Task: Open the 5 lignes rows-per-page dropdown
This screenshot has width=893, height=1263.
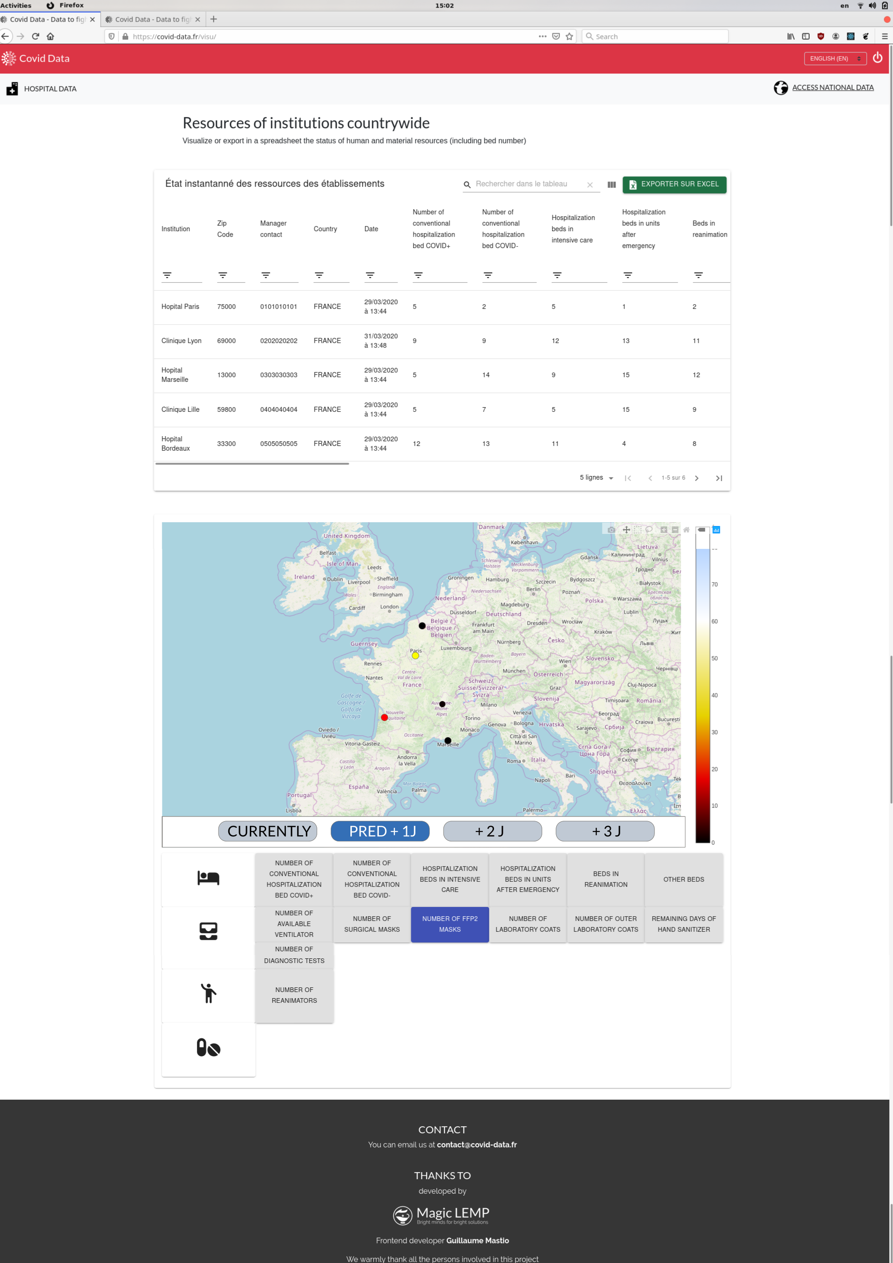Action: 596,477
